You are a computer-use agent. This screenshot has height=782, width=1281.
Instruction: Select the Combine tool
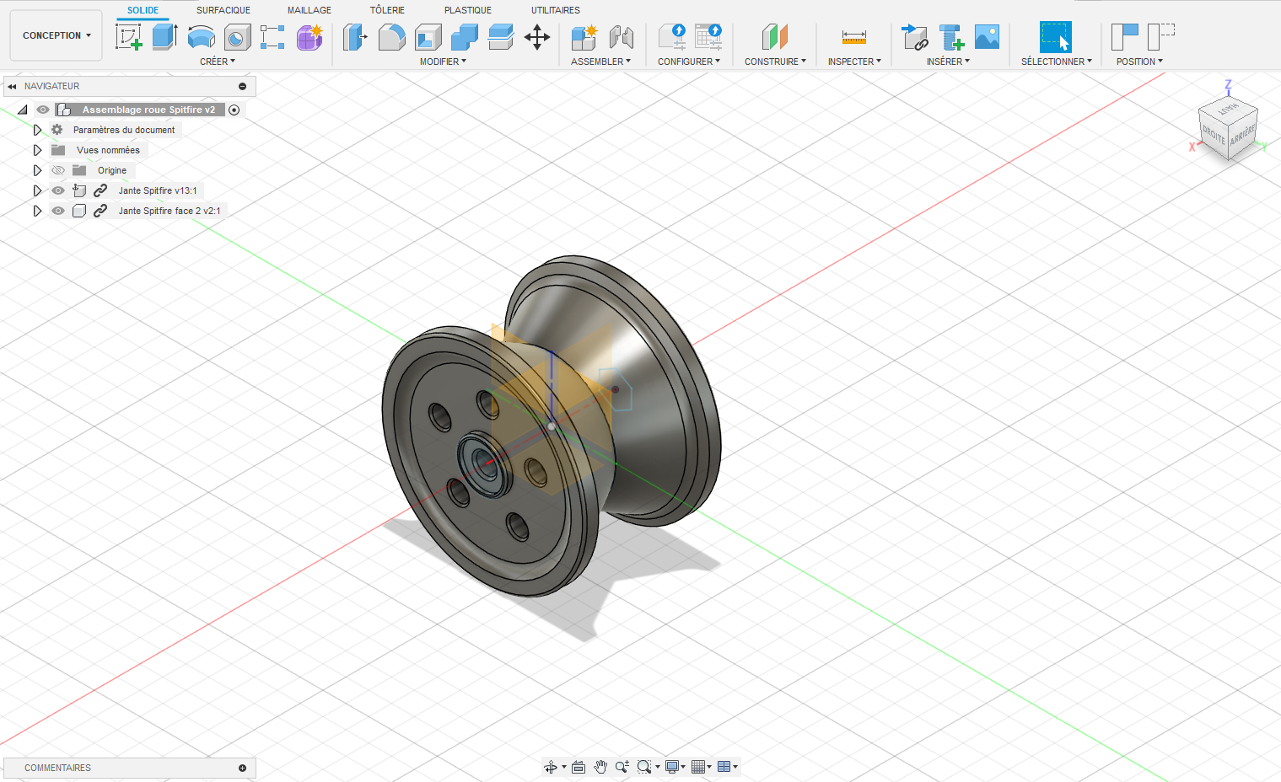click(464, 37)
